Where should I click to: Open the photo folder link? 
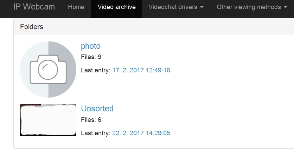91,46
